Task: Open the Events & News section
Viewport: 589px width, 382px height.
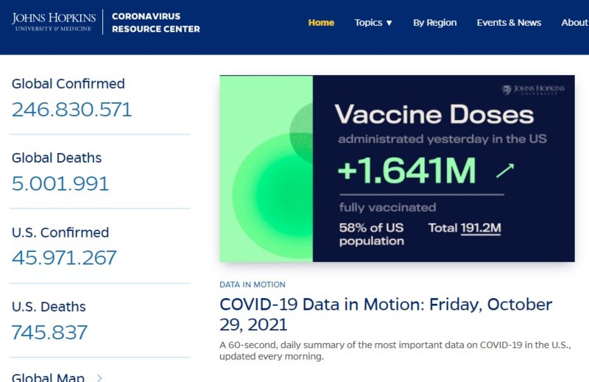Action: coord(509,23)
